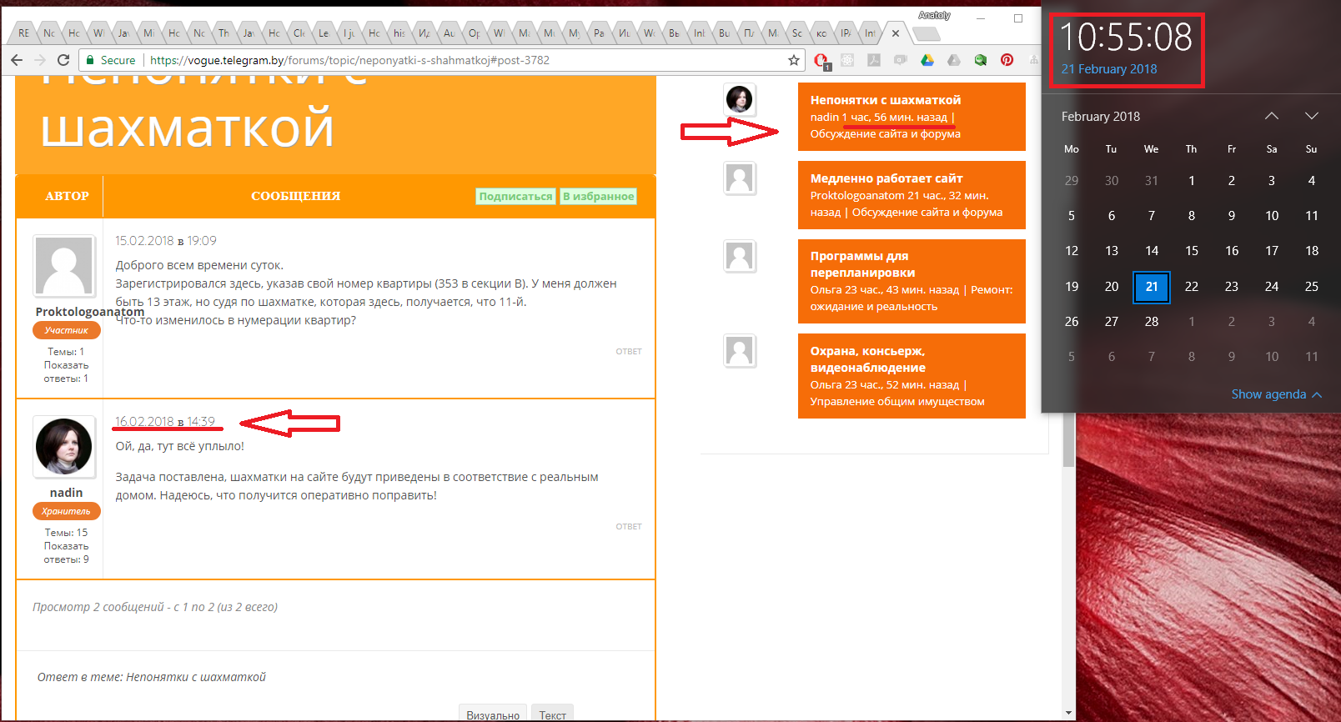This screenshot has width=1341, height=722.
Task: Reload the page with the refresh icon
Action: click(63, 60)
